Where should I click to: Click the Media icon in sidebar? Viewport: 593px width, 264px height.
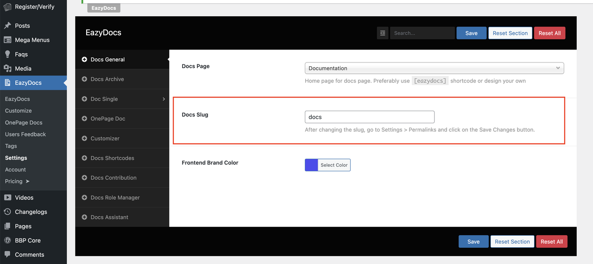click(x=7, y=69)
